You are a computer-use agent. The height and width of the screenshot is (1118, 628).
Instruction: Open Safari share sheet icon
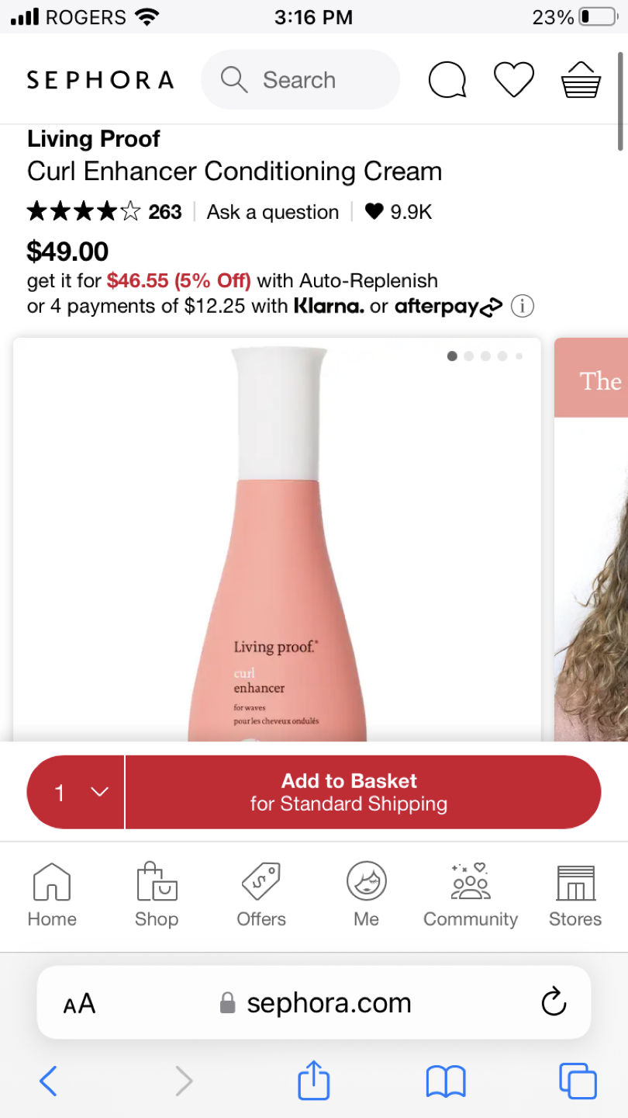(314, 1081)
